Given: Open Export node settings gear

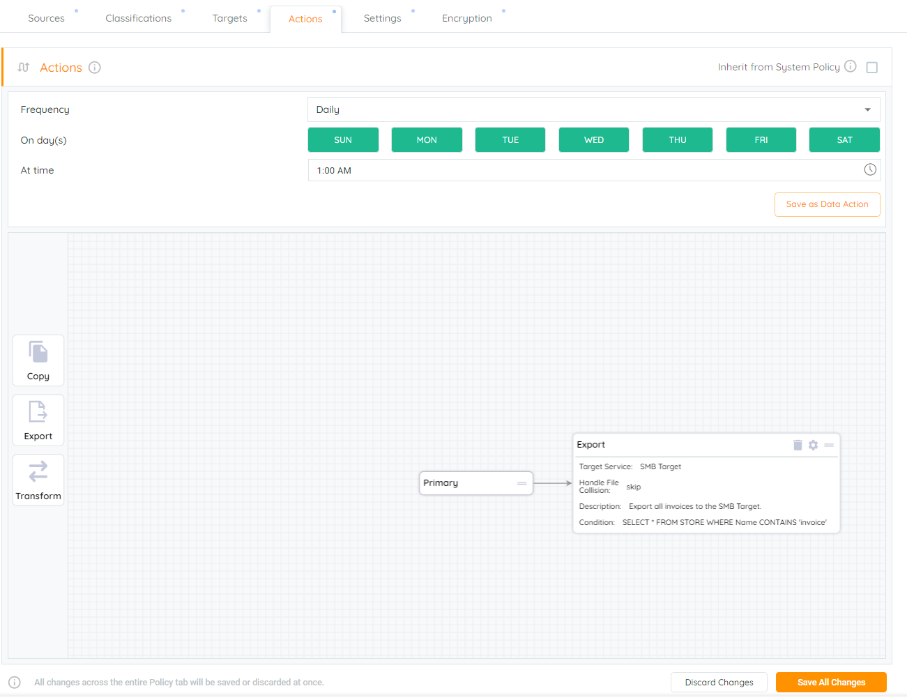Looking at the screenshot, I should tap(813, 445).
